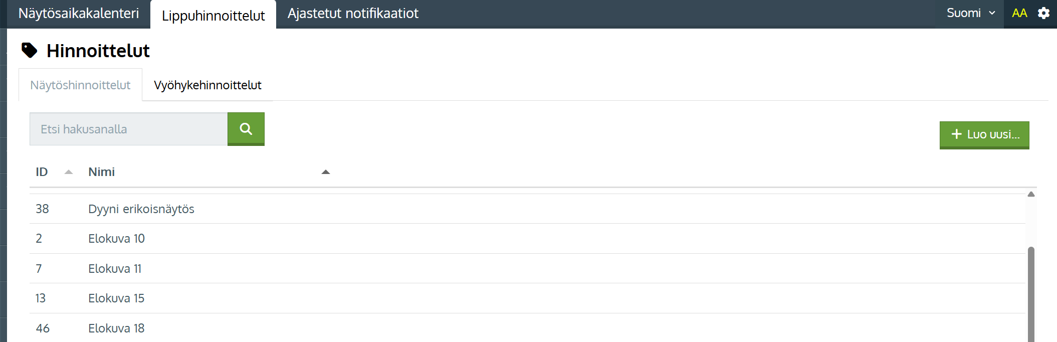The width and height of the screenshot is (1057, 342).
Task: Open the Ajastetut notifikaatiot tab
Action: click(x=353, y=14)
